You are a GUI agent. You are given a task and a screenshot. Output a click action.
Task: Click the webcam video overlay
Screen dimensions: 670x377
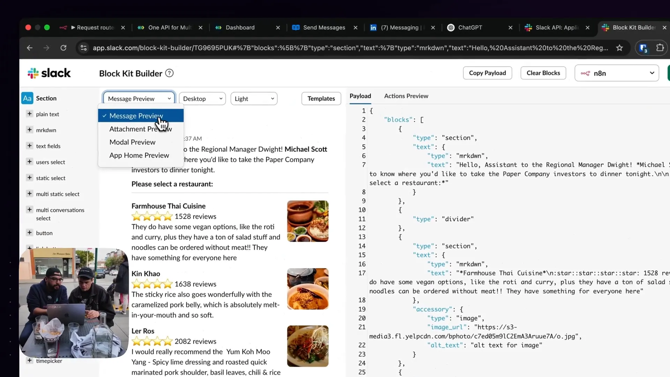coord(74,303)
